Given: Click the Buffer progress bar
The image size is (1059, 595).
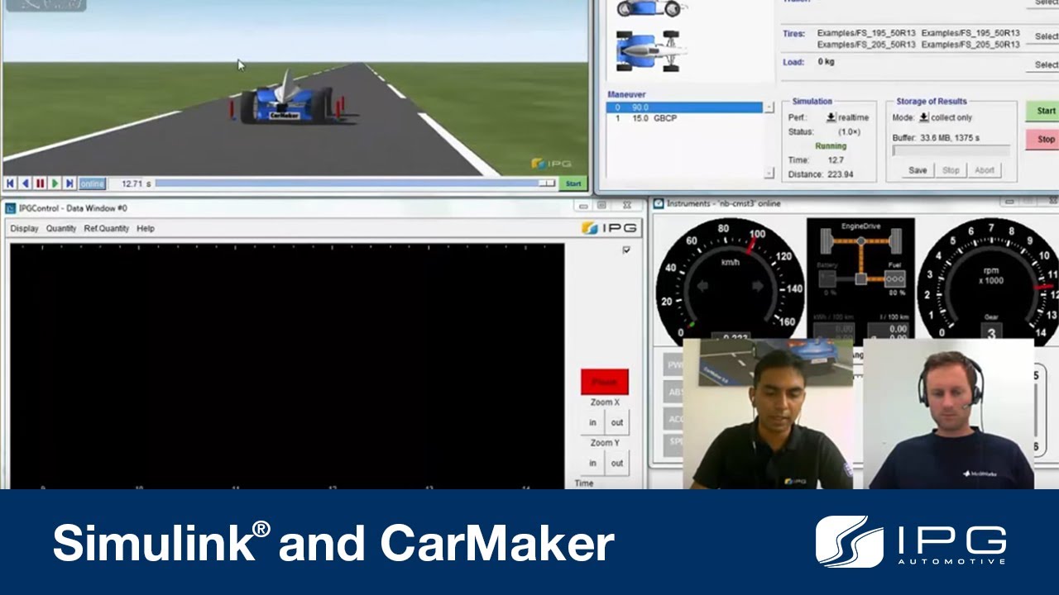Looking at the screenshot, I should pyautogui.click(x=951, y=151).
